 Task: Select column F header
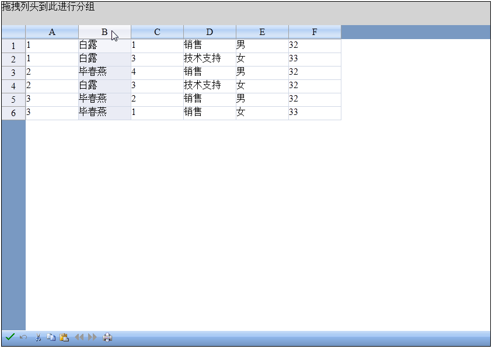click(x=315, y=32)
